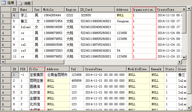Select top grid row header 1
This screenshot has width=192, height=112.
(6, 15)
